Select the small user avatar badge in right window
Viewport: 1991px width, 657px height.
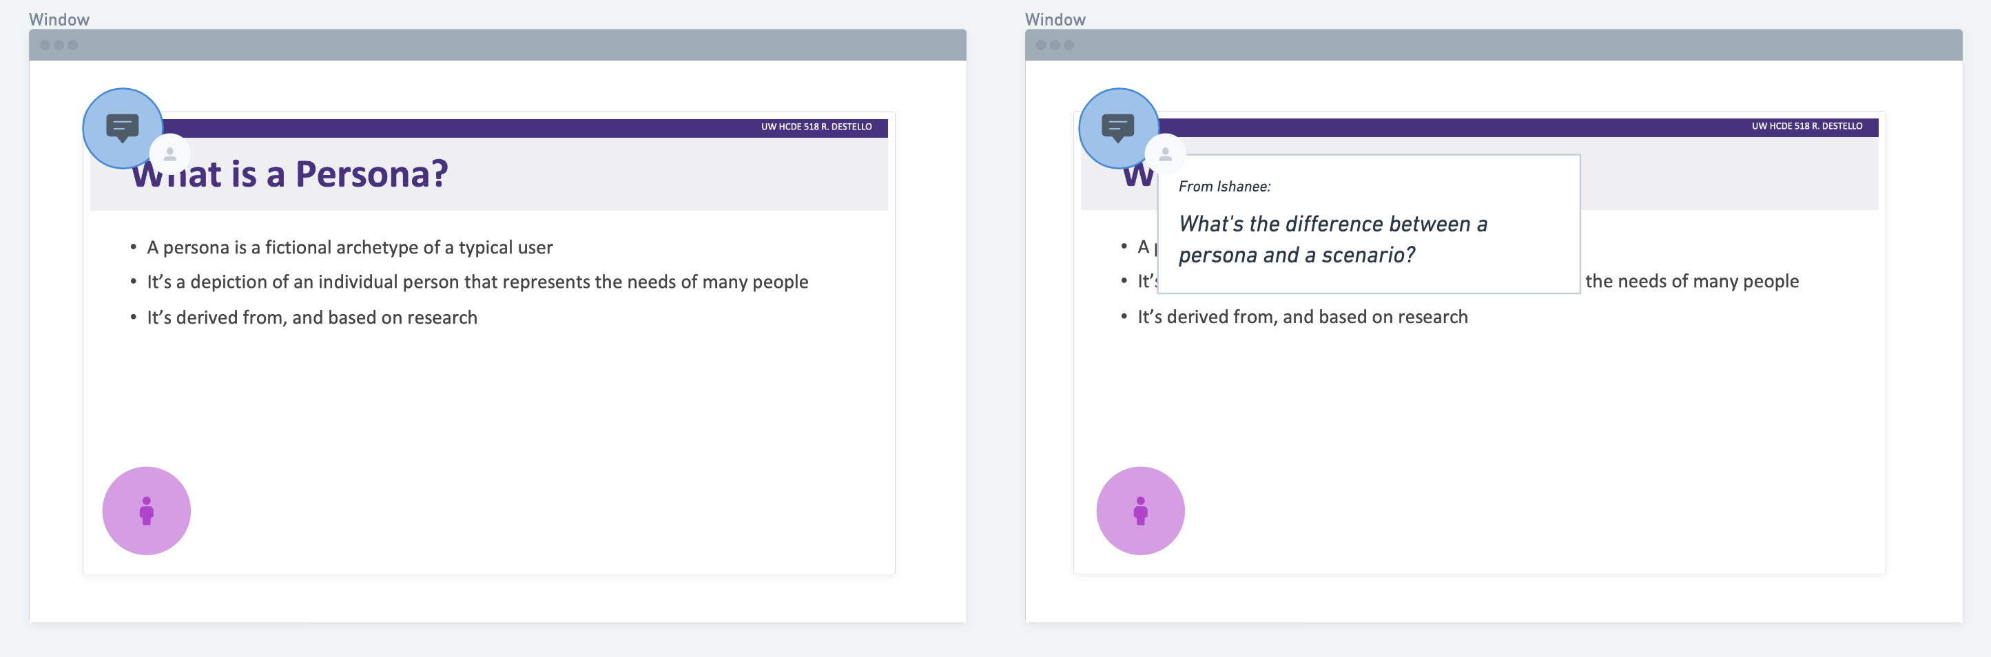[x=1166, y=154]
